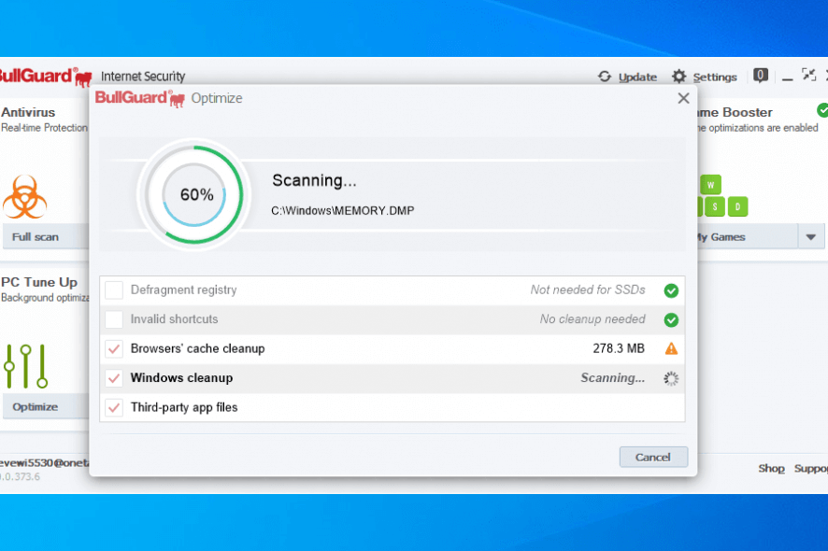Click the Antivirus panel title
828x551 pixels.
click(28, 112)
